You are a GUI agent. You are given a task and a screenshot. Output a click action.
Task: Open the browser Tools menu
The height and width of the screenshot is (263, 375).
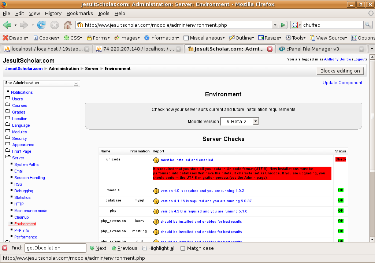pos(104,14)
